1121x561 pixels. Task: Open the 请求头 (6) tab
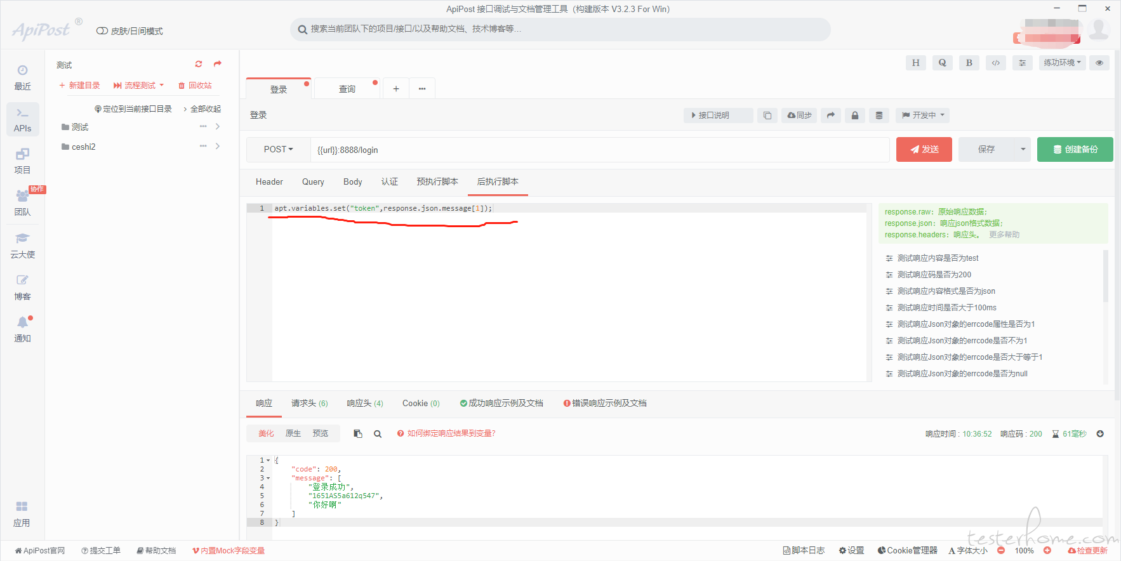[x=310, y=404]
